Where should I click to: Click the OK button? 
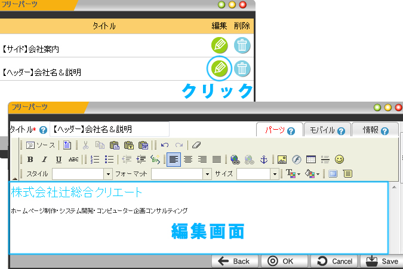click(284, 261)
